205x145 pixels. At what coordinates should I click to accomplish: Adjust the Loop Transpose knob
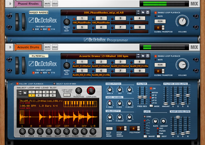pos(79,90)
